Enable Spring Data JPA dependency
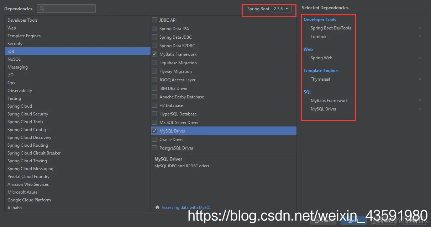 tap(154, 28)
